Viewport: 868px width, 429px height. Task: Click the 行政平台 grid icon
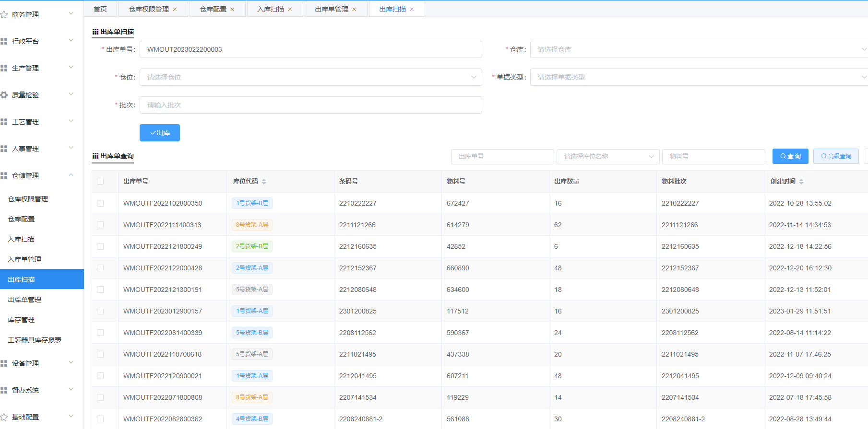tap(4, 41)
